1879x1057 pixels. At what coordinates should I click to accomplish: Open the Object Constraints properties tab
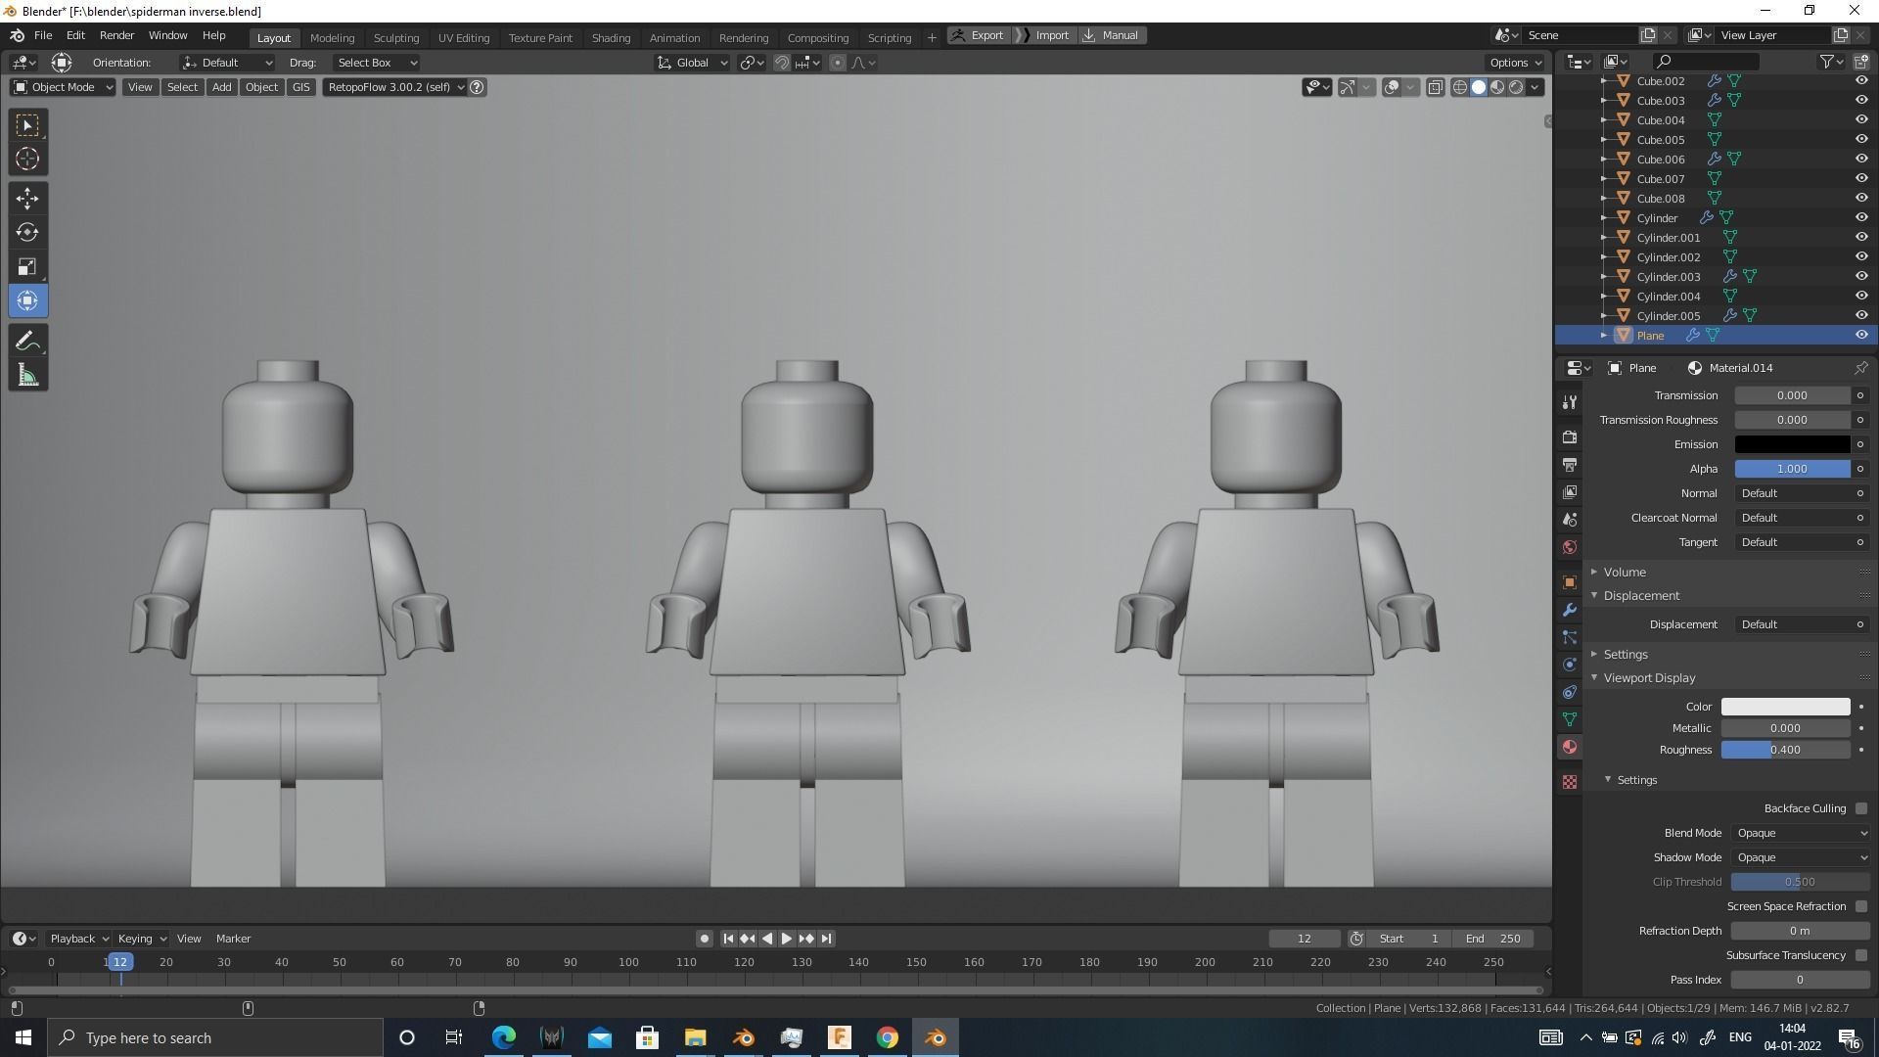coord(1570,692)
